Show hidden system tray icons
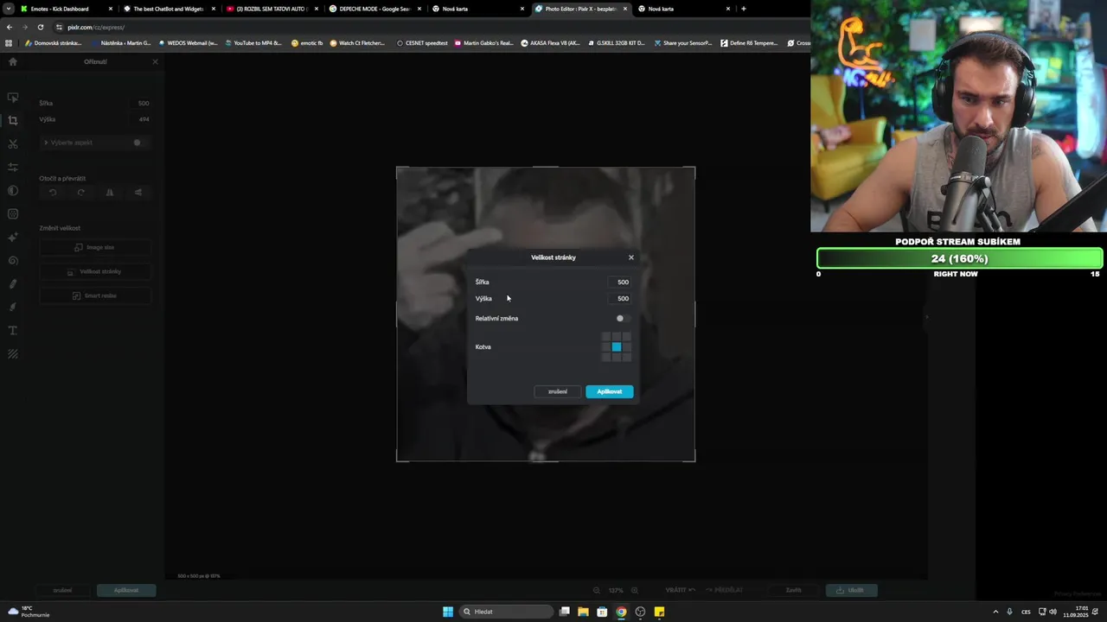Image resolution: width=1107 pixels, height=622 pixels. coord(995,612)
